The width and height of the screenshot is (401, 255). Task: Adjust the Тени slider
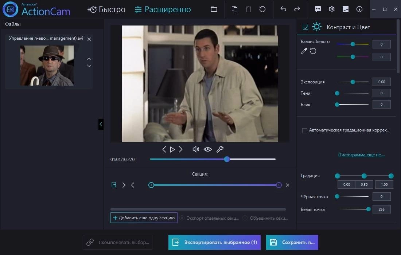click(353, 93)
